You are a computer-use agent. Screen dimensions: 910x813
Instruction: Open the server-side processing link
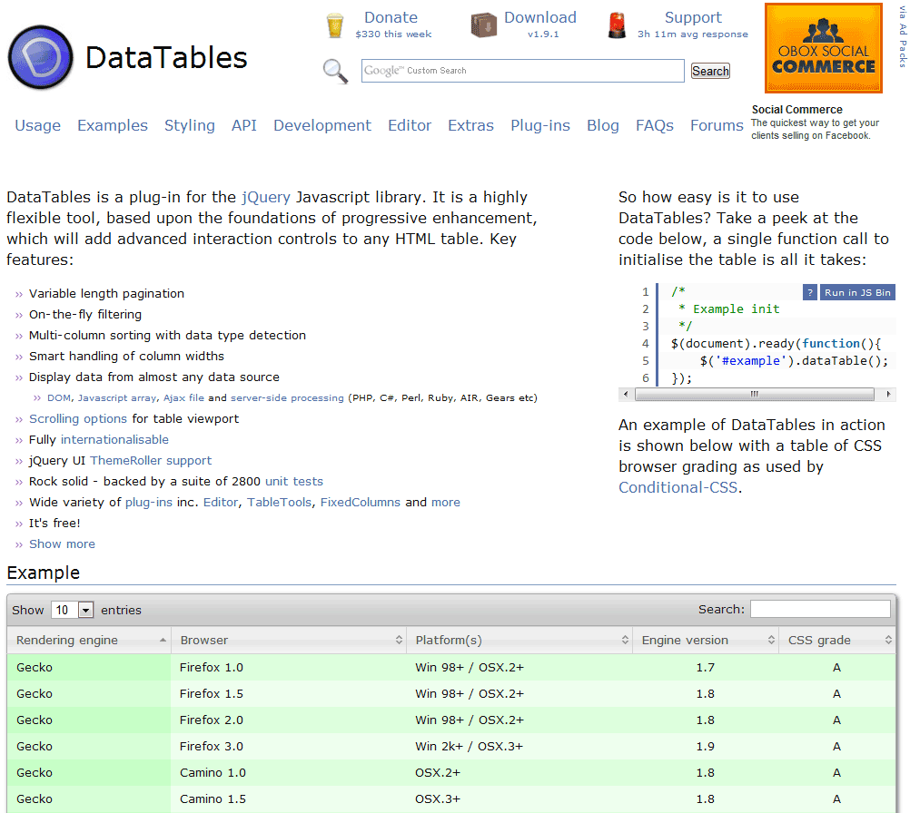(287, 397)
